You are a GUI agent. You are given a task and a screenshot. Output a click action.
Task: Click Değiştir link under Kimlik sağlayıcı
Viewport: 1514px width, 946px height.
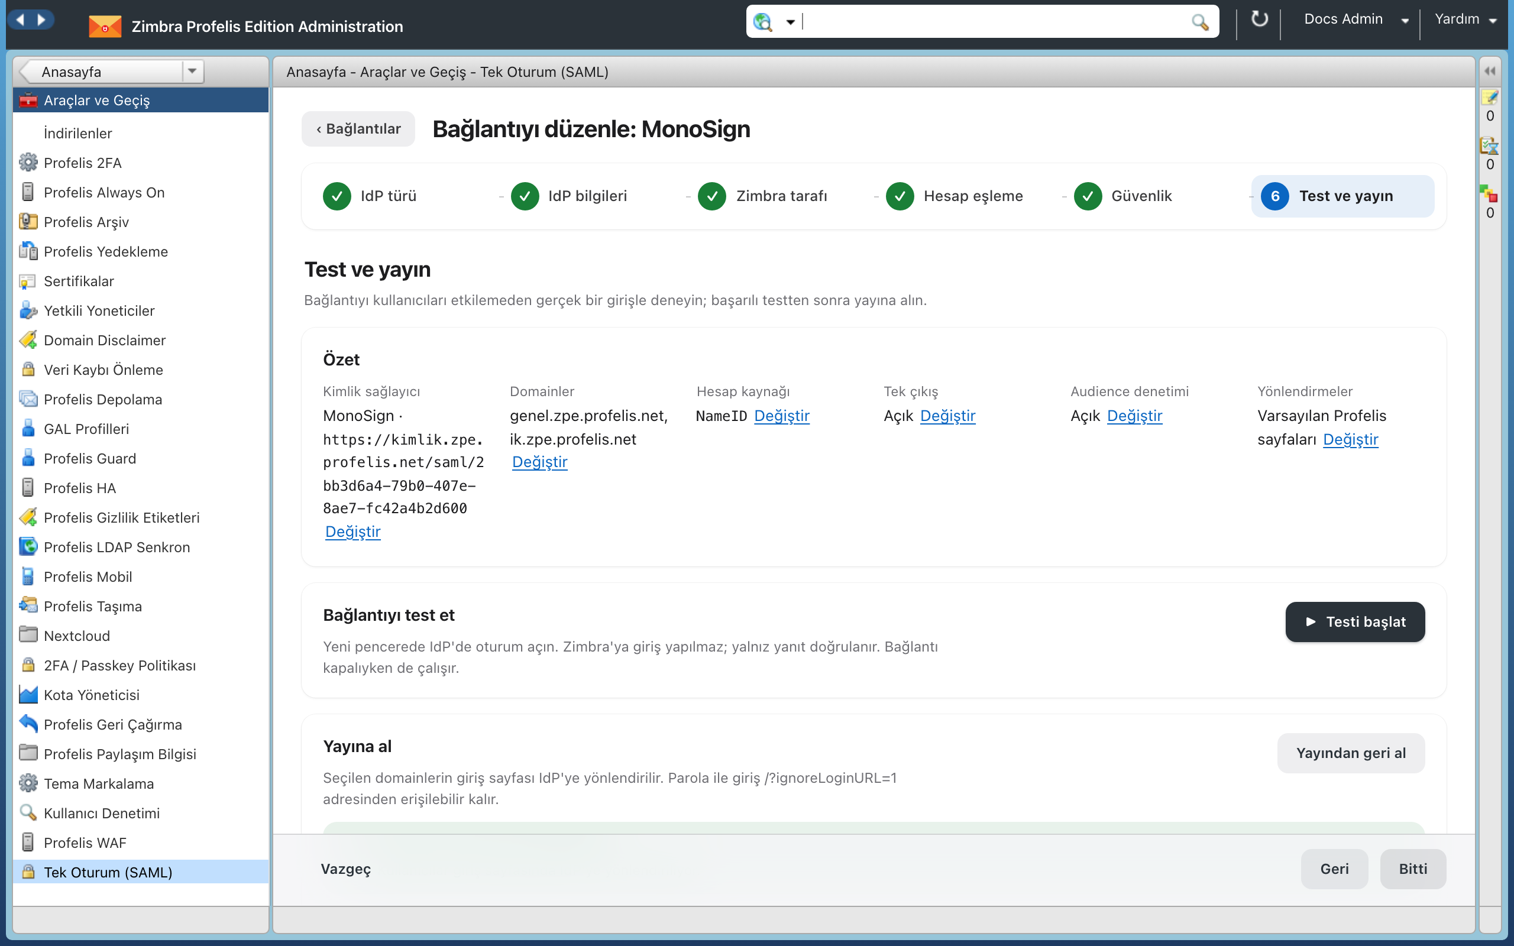352,531
